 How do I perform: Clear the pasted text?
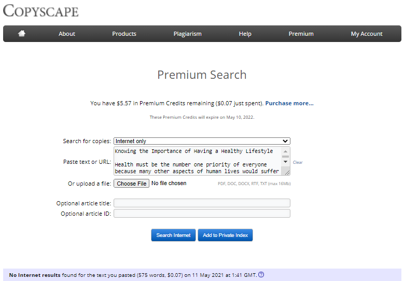[298, 162]
